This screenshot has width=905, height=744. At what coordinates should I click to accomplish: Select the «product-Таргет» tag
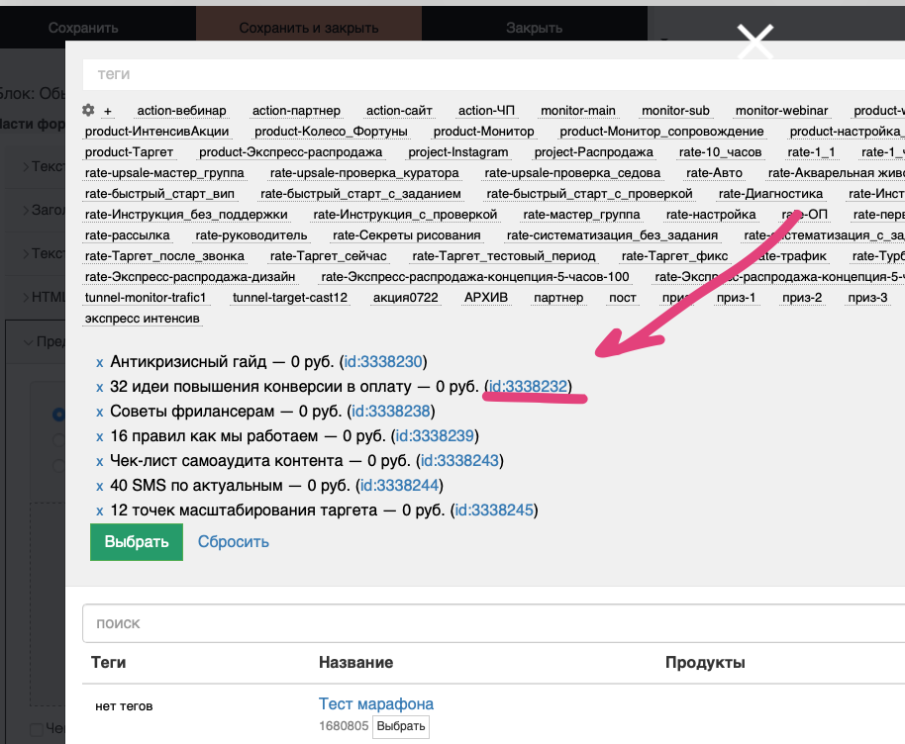[x=130, y=152]
